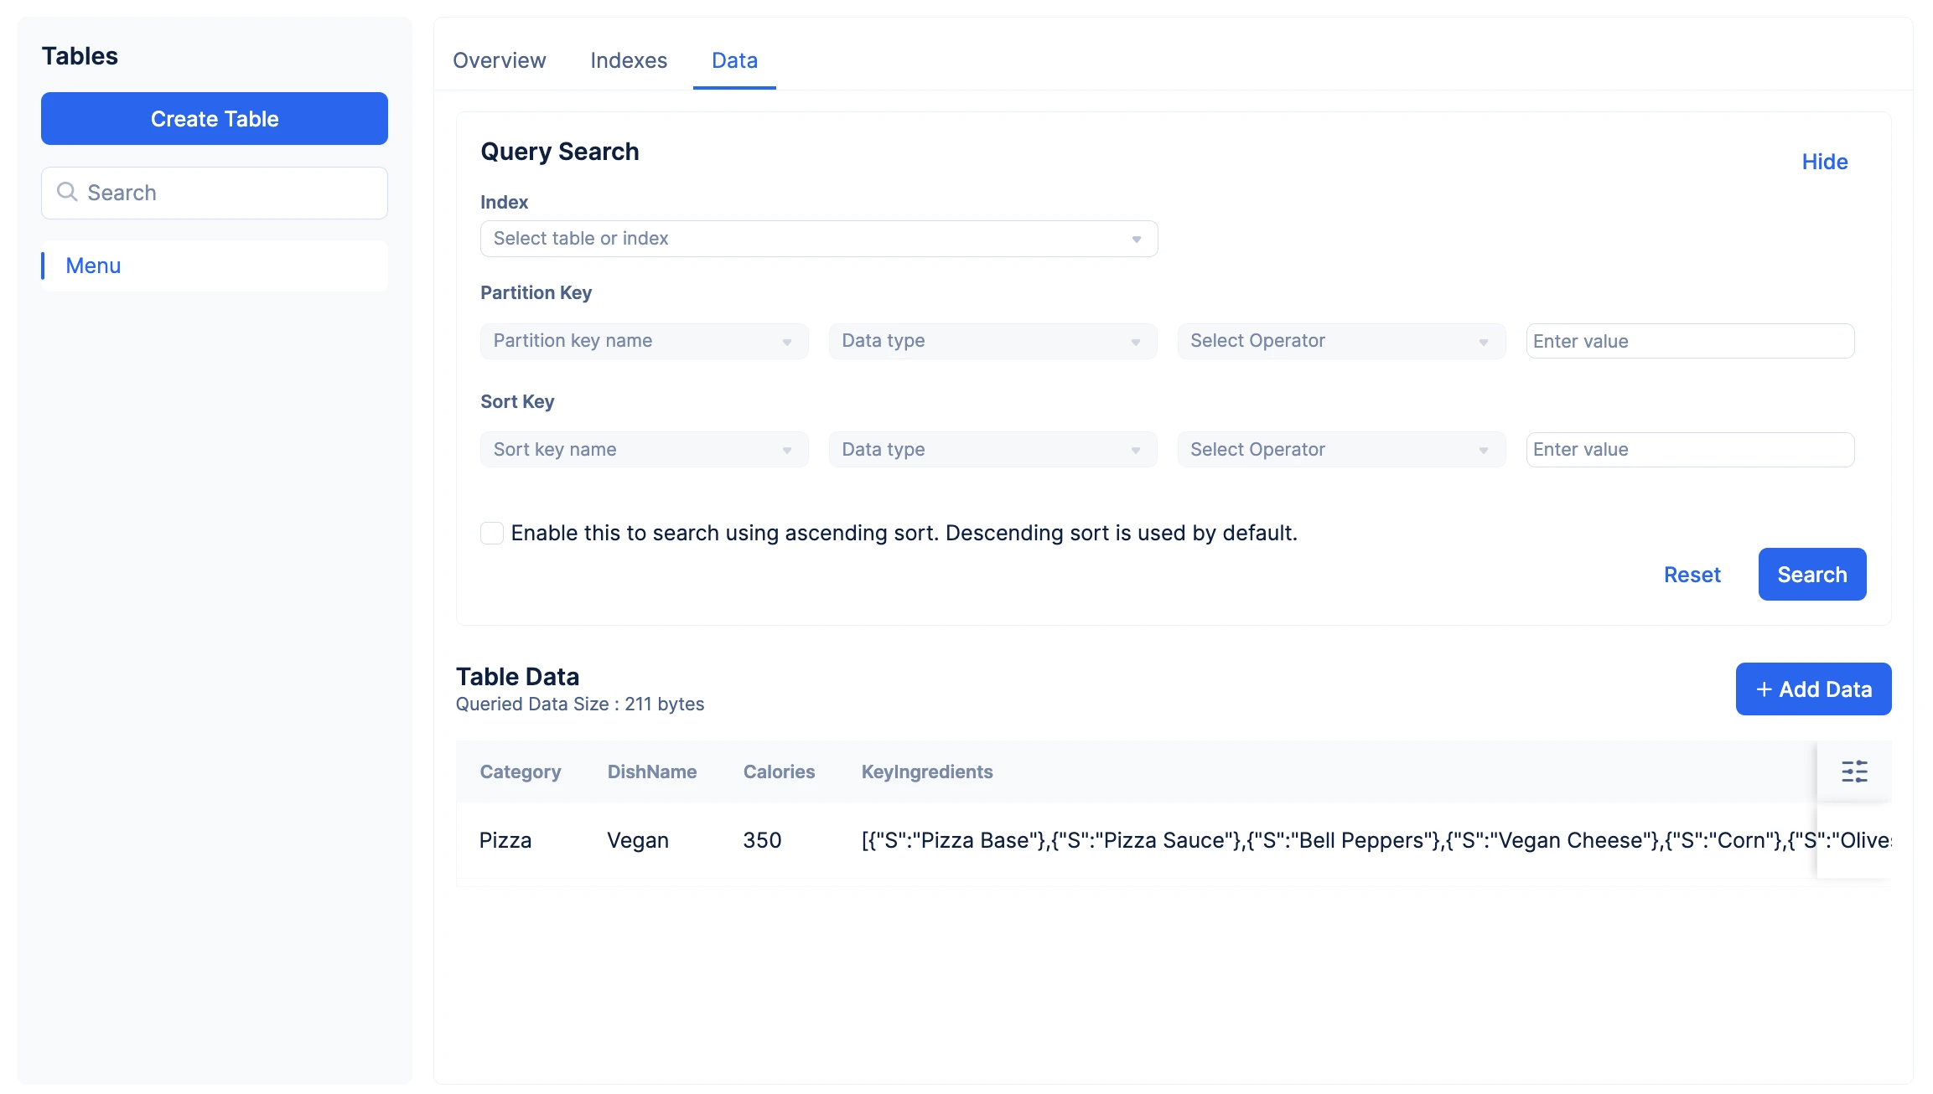Click the magnifier icon in the sidebar search
This screenshot has height=1094, width=1933.
(x=67, y=192)
